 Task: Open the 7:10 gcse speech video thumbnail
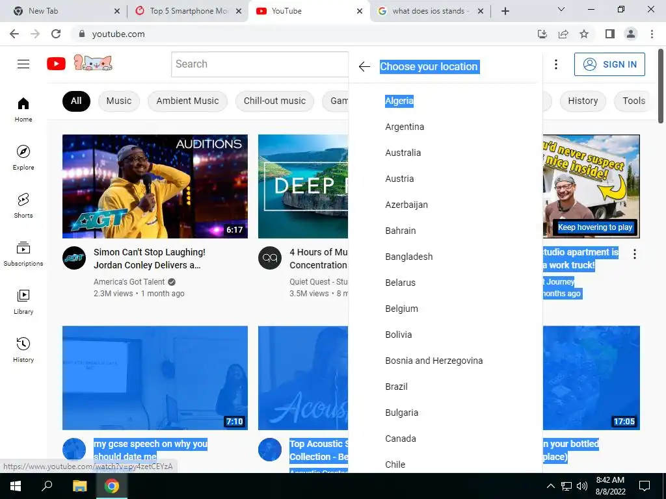tap(155, 377)
